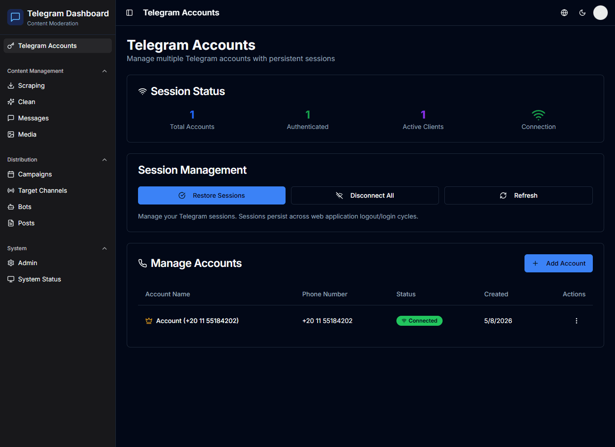Open Telegram Accounts in the sidebar
Screen dimensions: 615x447
tap(57, 46)
